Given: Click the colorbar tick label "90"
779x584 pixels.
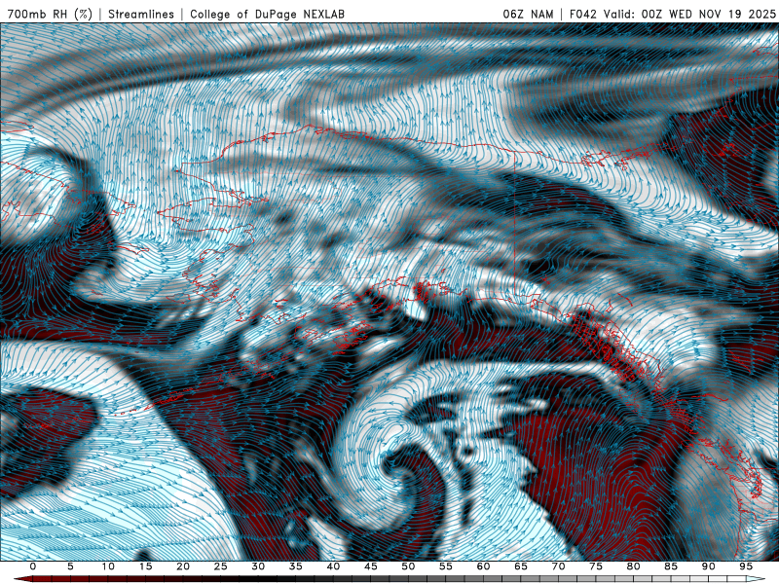Looking at the screenshot, I should [709, 566].
